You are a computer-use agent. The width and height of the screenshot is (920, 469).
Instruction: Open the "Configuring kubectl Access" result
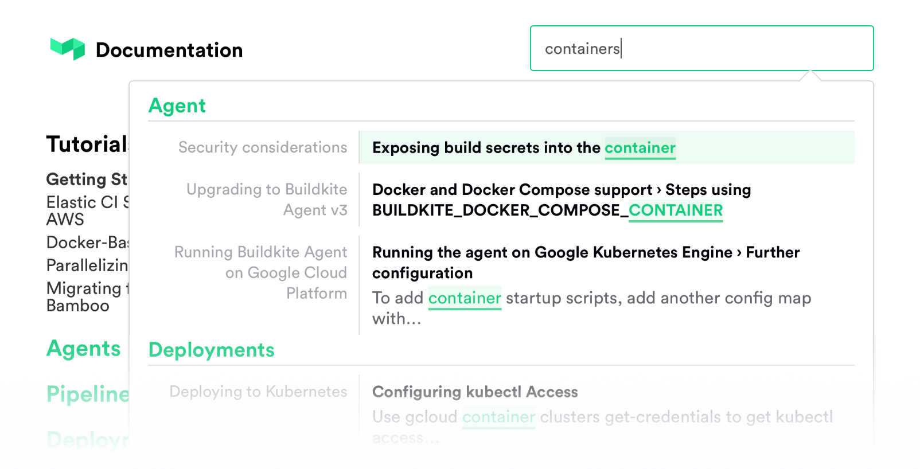click(474, 392)
